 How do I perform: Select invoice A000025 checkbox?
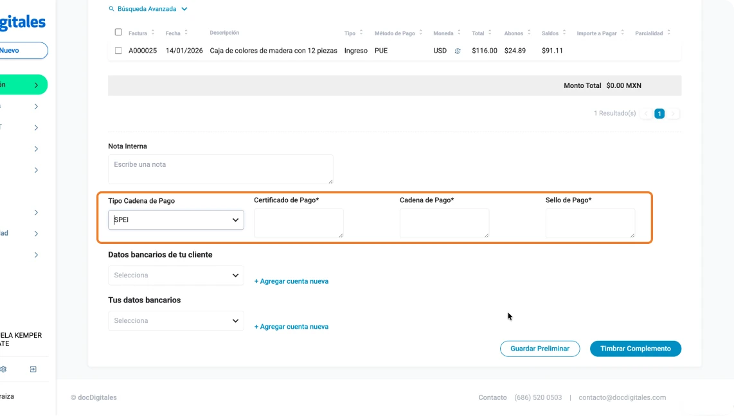118,51
